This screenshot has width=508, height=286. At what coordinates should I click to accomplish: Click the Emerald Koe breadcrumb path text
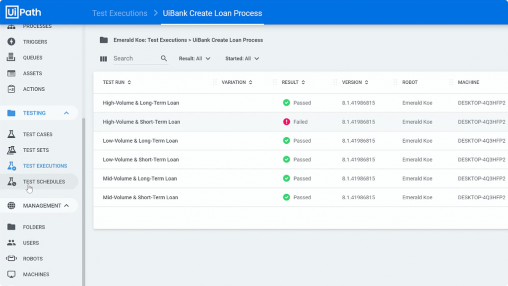click(188, 40)
